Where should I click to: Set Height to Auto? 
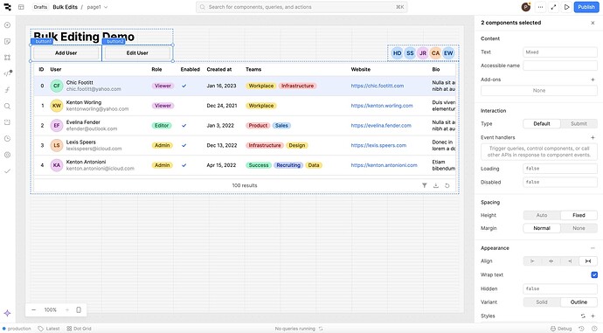542,215
